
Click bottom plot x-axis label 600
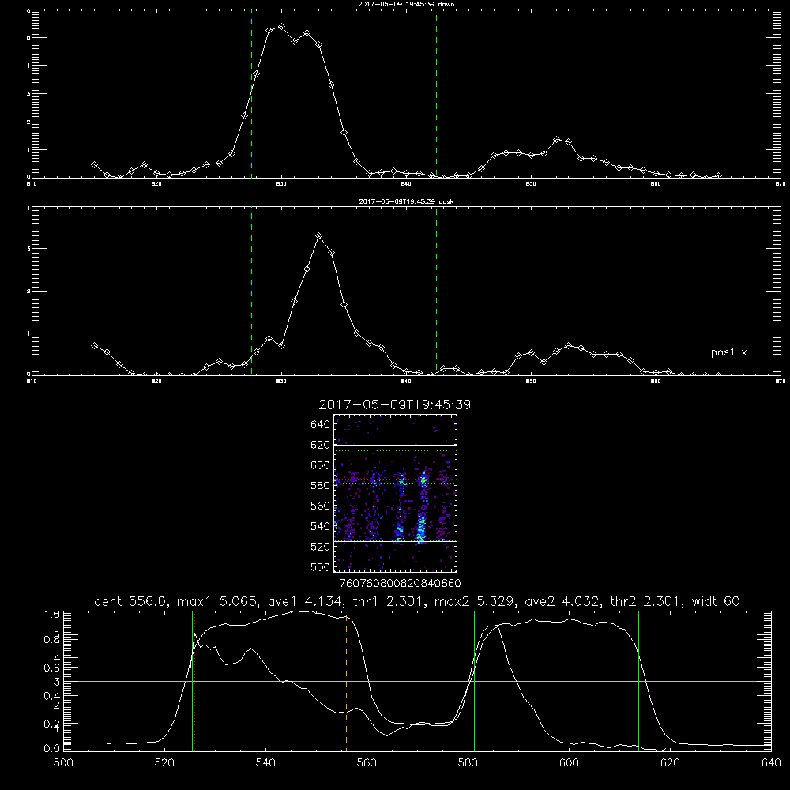(570, 763)
